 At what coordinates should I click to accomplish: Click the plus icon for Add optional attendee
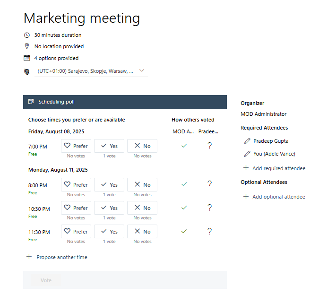tap(246, 196)
